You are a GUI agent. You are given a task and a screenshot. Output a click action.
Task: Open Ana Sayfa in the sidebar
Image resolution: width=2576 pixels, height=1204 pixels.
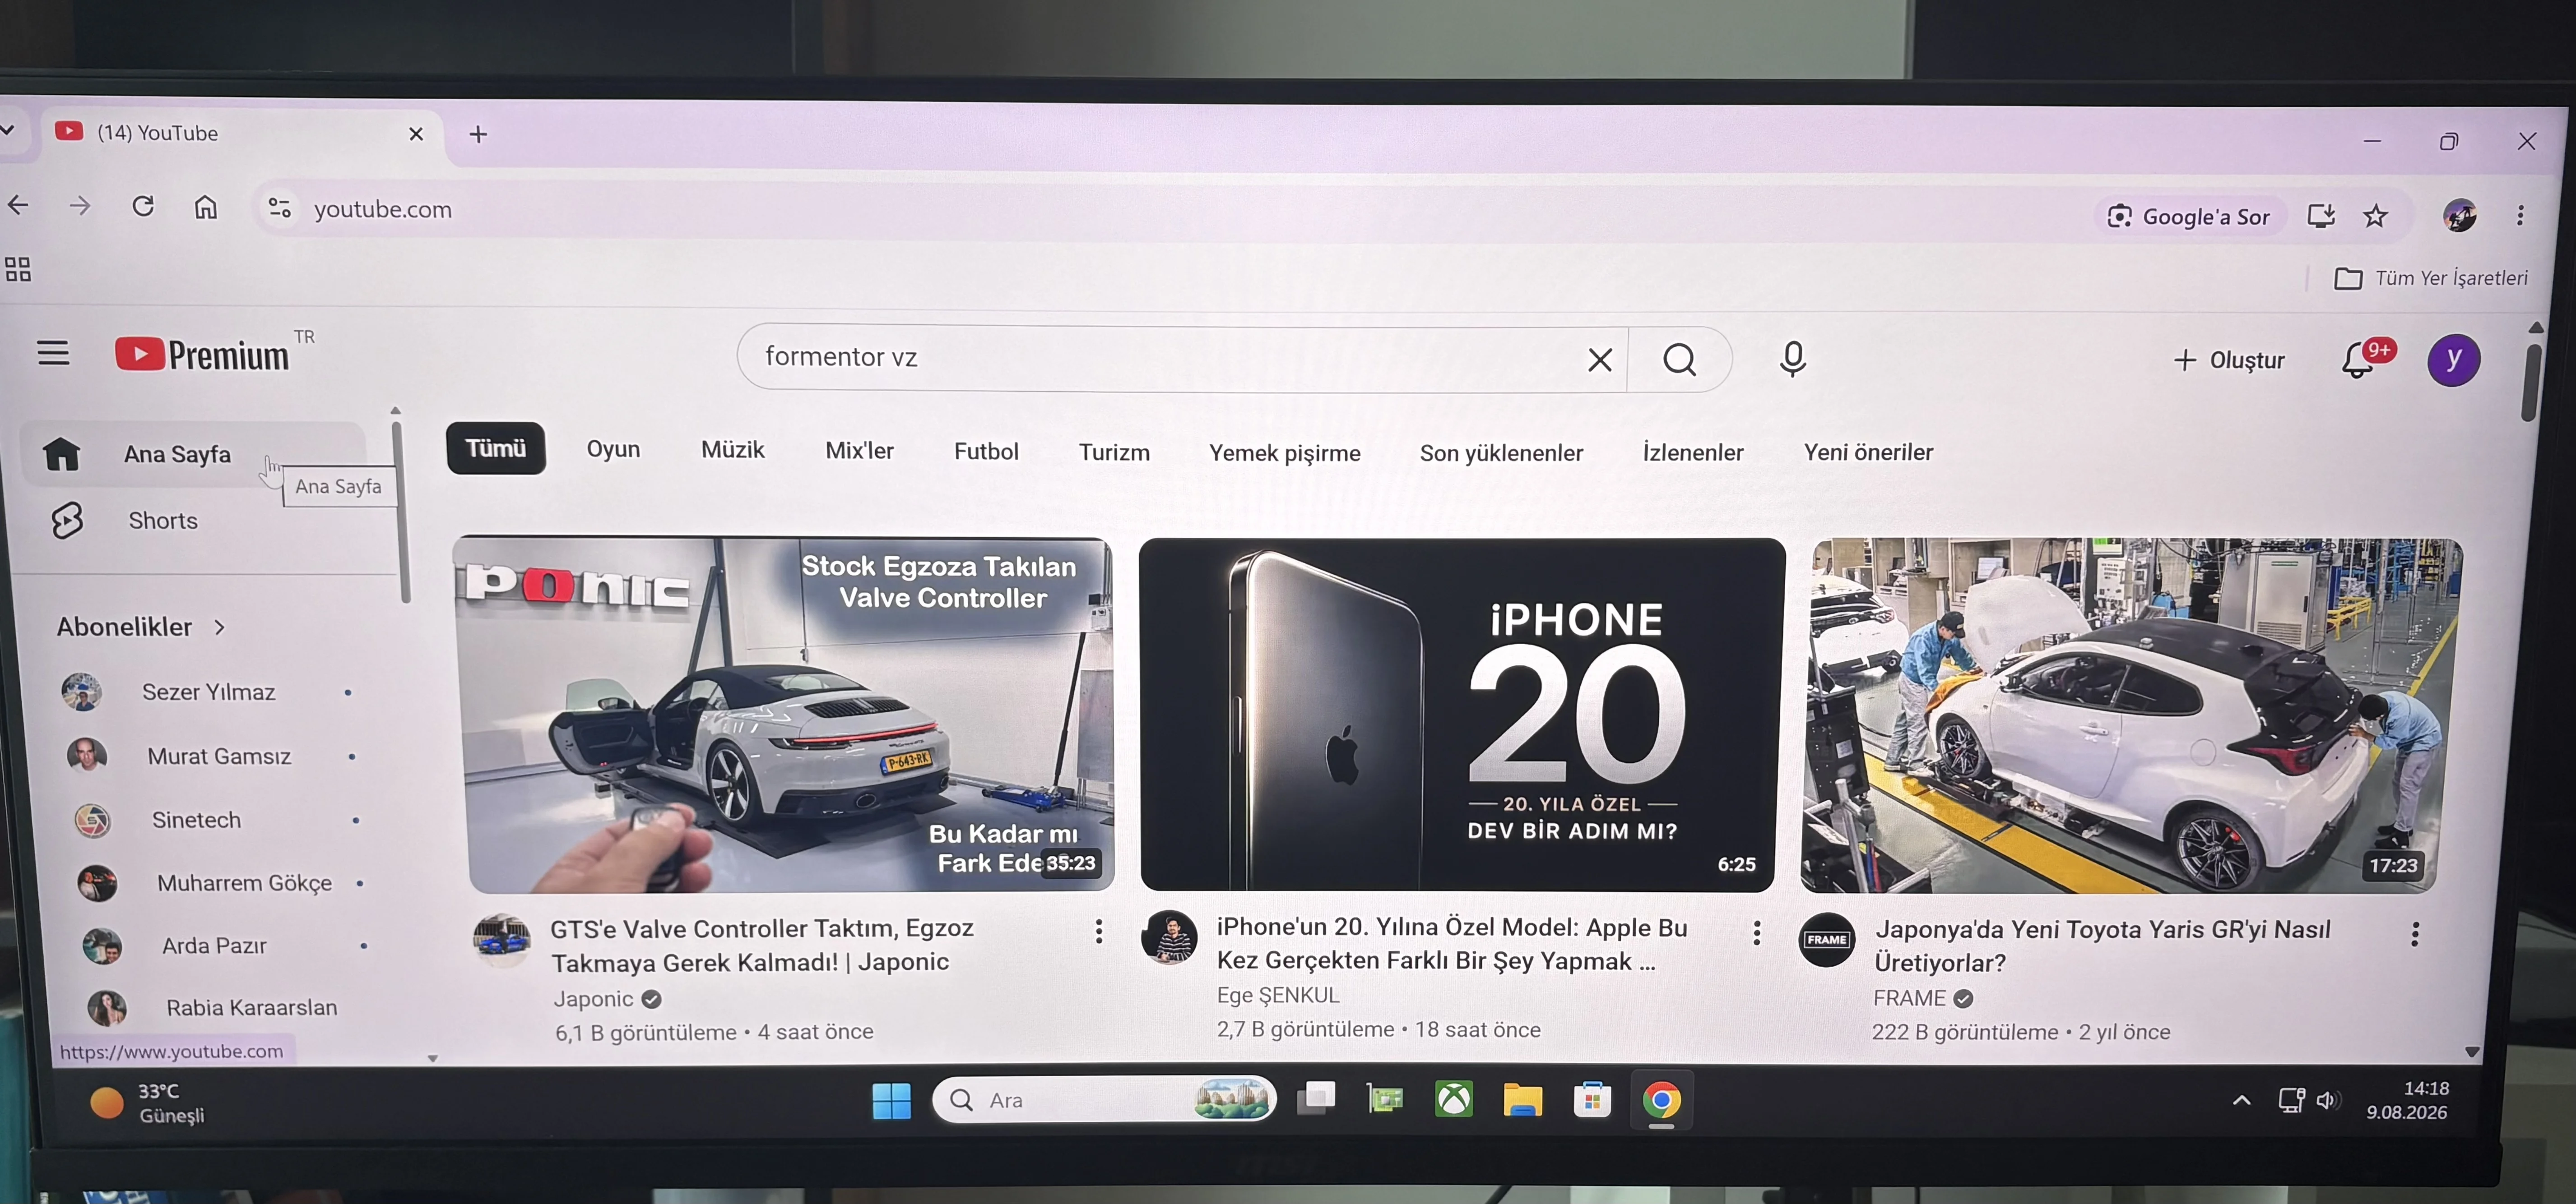click(193, 454)
